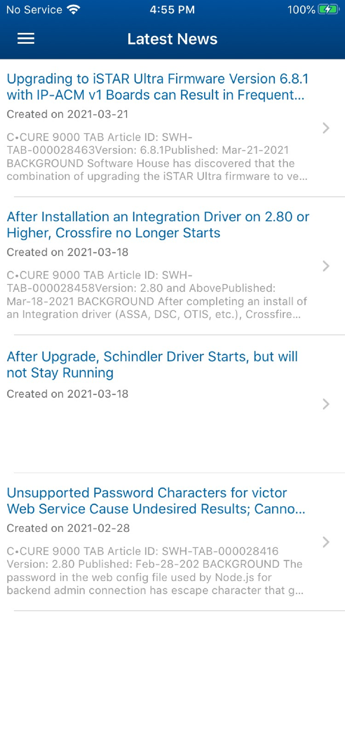This screenshot has width=345, height=747.
Task: Open the Integration Driver Crossfire headline
Action: pos(157,225)
